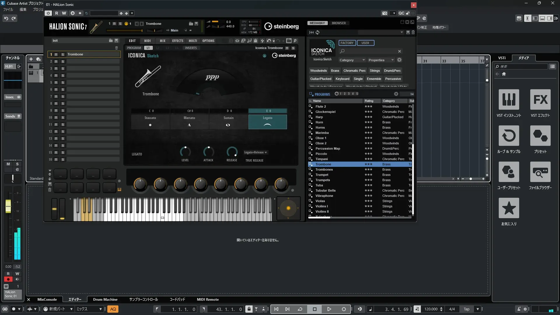The width and height of the screenshot is (560, 315).
Task: Open the Legato+Release mode dropdown
Action: [256, 152]
